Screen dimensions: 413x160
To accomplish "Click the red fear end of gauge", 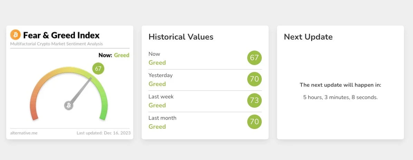I will point(34,114).
